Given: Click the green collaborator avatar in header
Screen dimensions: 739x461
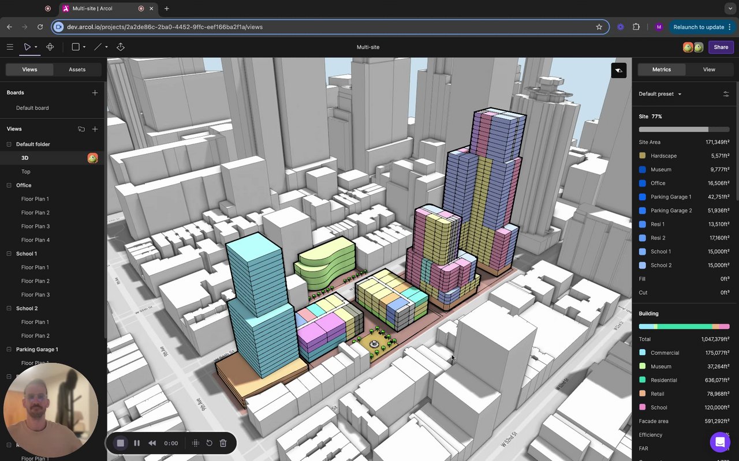Looking at the screenshot, I should click(x=698, y=47).
